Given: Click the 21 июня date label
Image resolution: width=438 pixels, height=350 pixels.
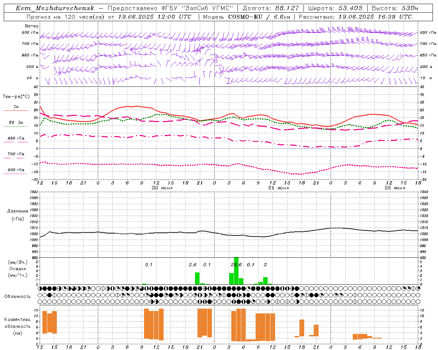Looking at the screenshot, I should coord(279,188).
